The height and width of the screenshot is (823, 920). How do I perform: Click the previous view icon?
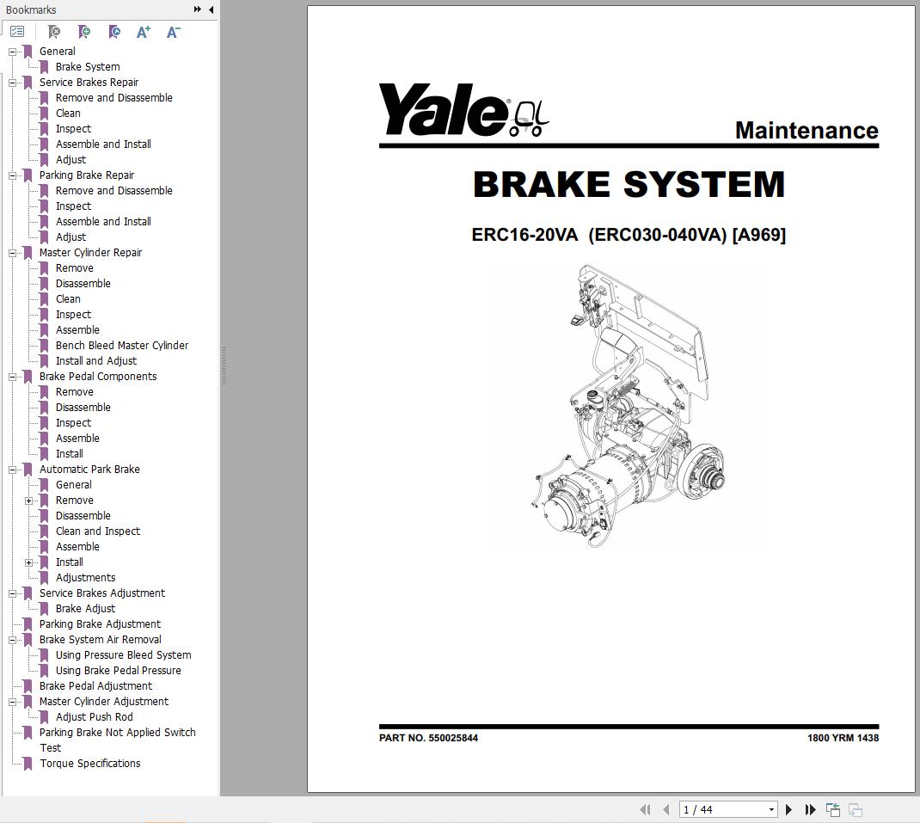click(x=833, y=809)
